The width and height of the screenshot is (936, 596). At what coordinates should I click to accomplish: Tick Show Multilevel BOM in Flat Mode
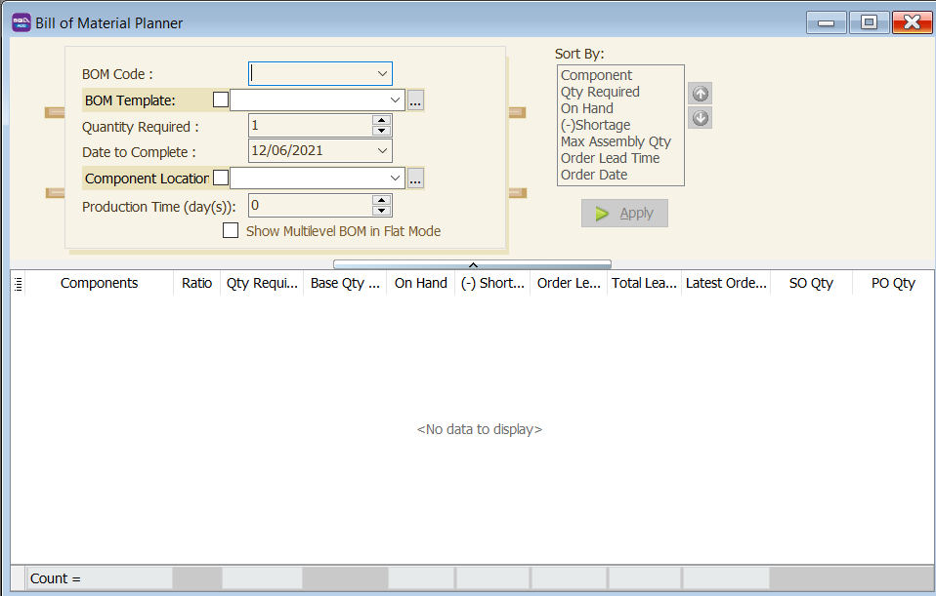231,231
